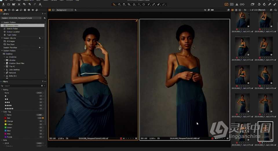Open the Session name dropdown
This screenshot has width=278, height=151.
[21, 18]
